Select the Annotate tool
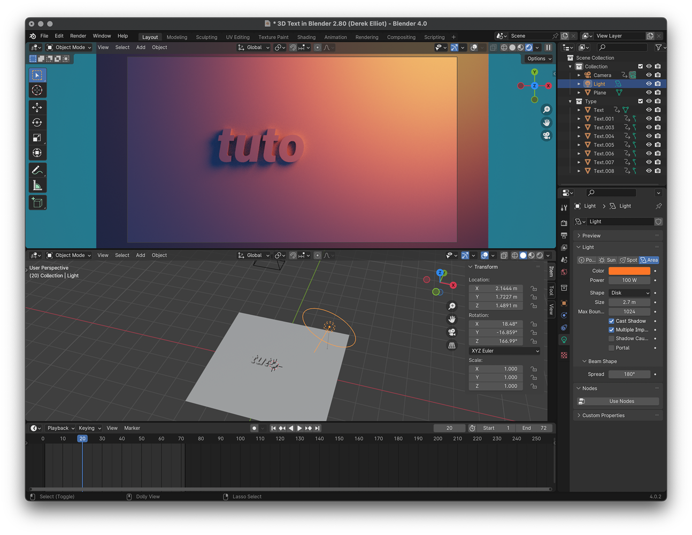Screen dimensions: 692x535 37,170
